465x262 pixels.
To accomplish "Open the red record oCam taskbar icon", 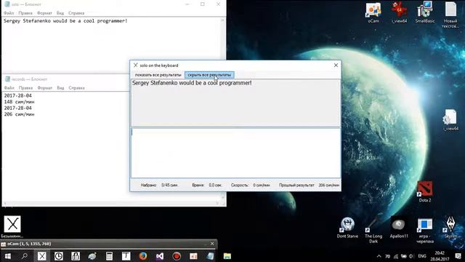I will [x=177, y=256].
